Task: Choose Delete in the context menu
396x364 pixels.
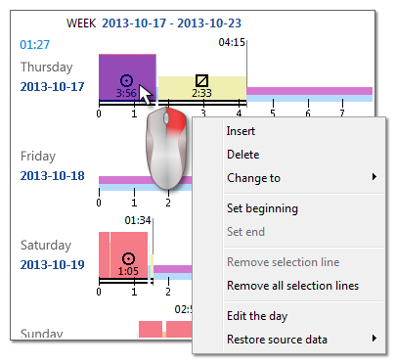Action: pos(243,155)
